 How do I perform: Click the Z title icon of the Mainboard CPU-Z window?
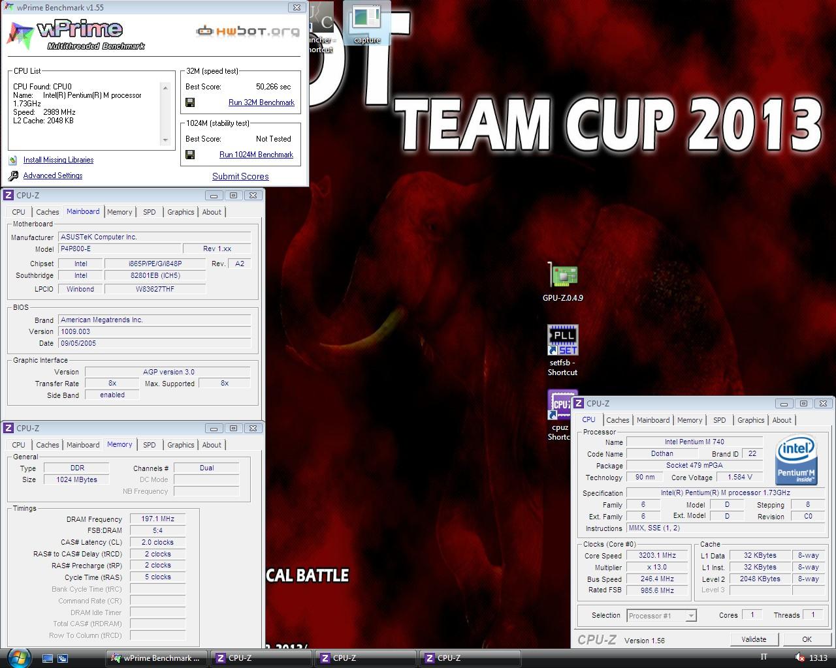pyautogui.click(x=8, y=195)
